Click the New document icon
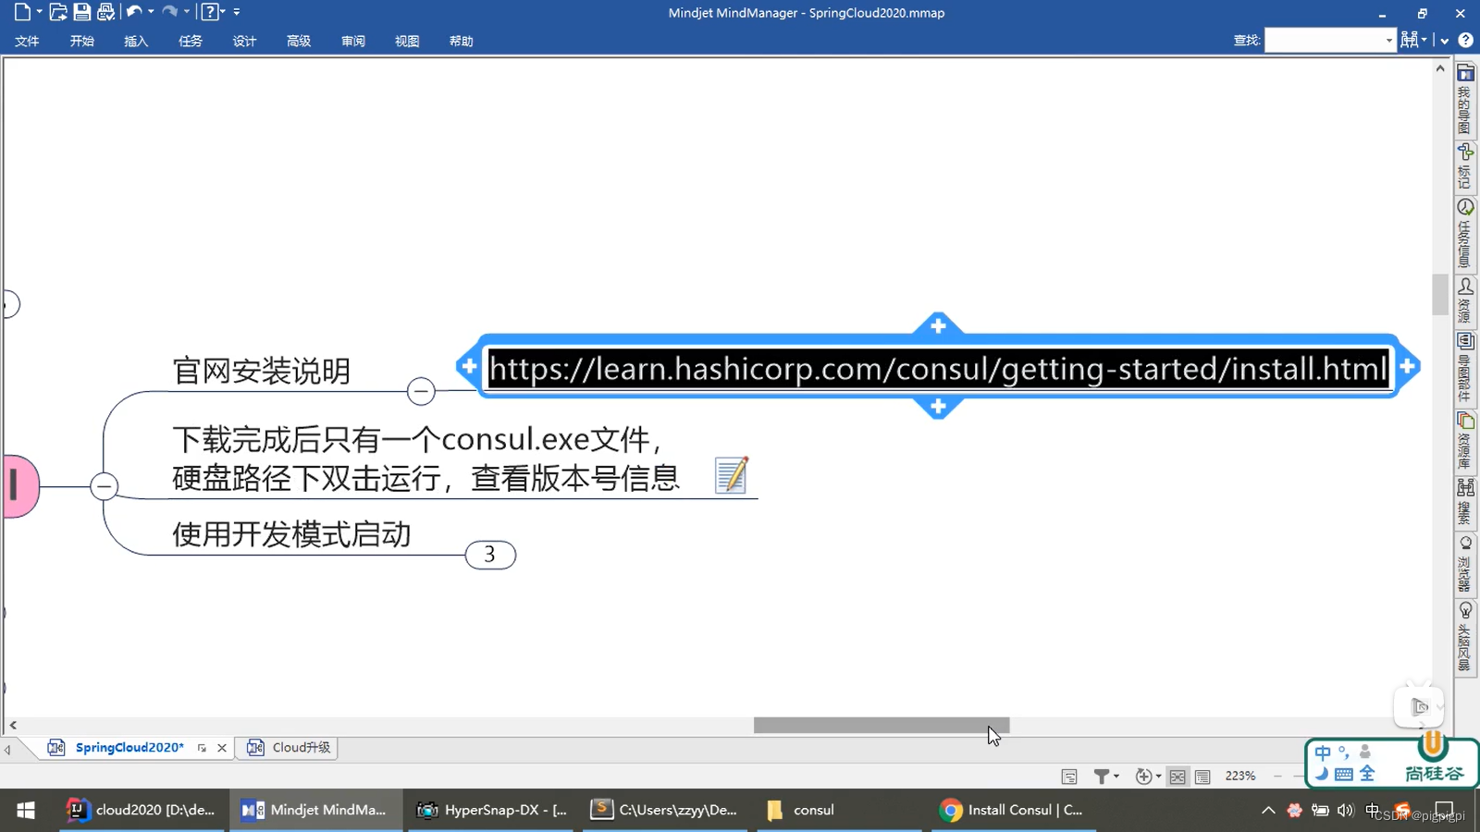The width and height of the screenshot is (1480, 832). point(21,12)
